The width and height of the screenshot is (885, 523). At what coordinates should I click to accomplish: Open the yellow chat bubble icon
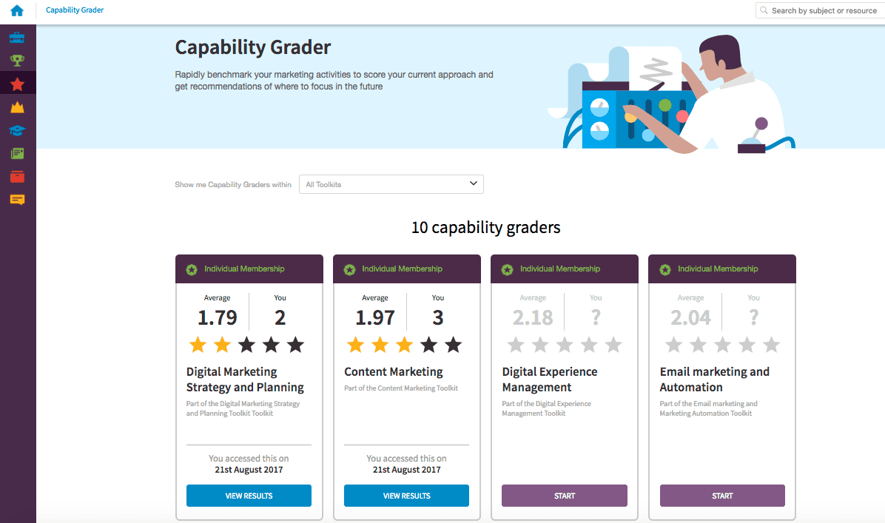[18, 199]
